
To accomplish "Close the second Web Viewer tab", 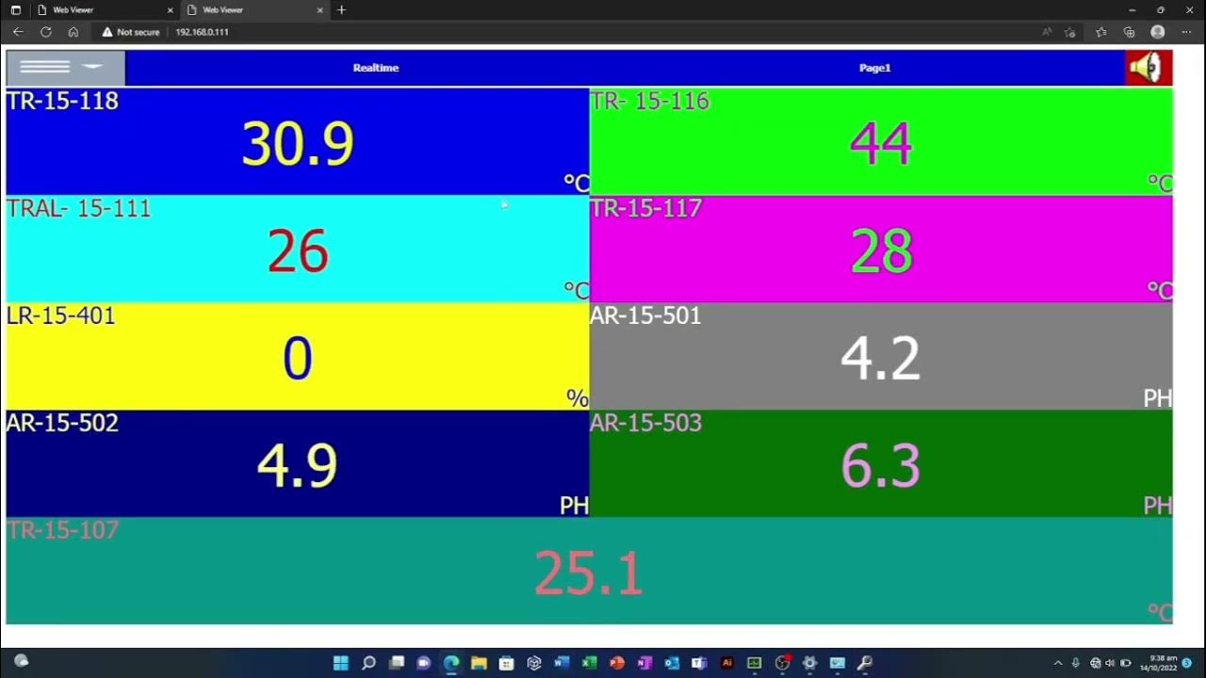I will [320, 9].
